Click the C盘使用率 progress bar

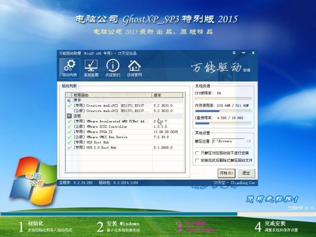pyautogui.click(x=223, y=123)
